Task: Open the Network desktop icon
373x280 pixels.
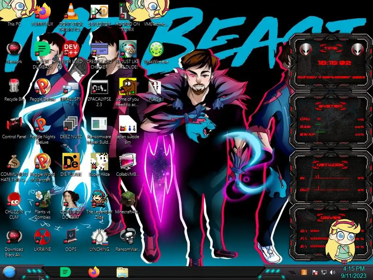Action: (x=14, y=52)
